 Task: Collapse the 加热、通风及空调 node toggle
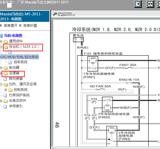pos(1,84)
